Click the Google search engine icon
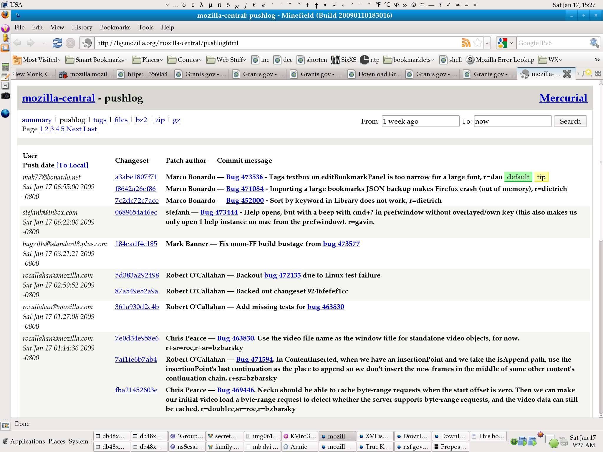The height and width of the screenshot is (452, 603). coord(502,43)
